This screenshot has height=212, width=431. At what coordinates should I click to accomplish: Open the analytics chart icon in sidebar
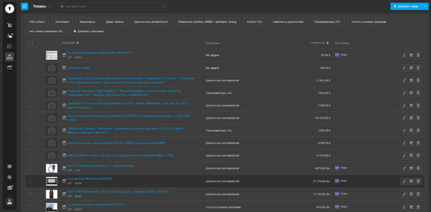9,67
